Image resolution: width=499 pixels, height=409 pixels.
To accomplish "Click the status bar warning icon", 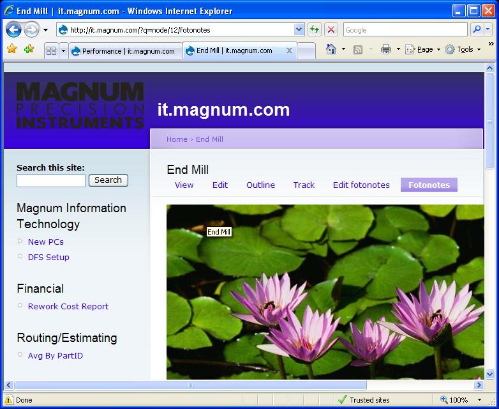I will pos(9,400).
